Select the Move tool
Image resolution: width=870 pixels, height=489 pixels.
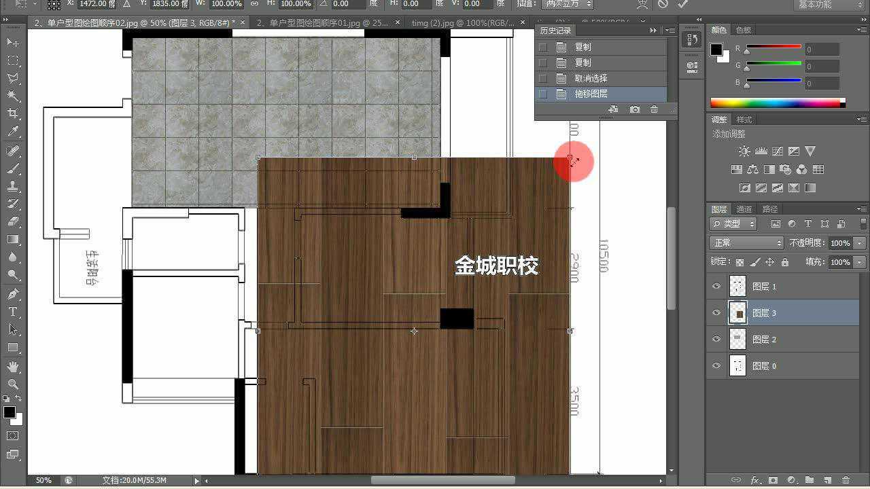(13, 43)
